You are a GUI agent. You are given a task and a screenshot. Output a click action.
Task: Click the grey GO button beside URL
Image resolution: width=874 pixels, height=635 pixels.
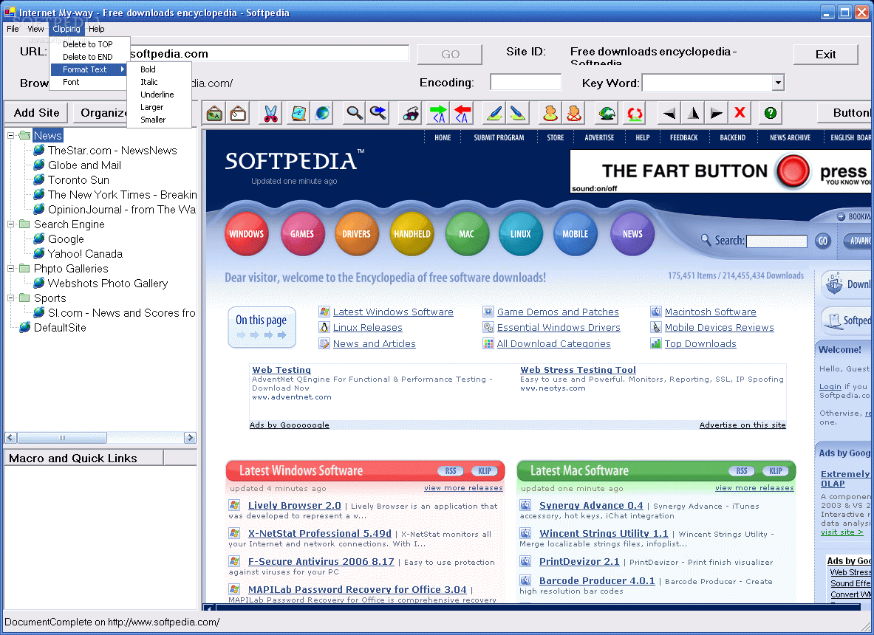(450, 54)
